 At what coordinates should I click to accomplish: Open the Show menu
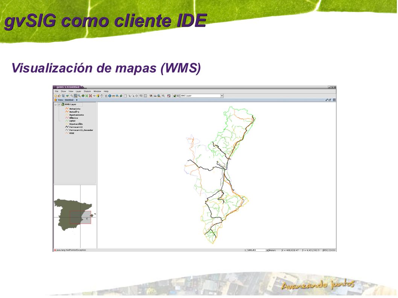(63, 91)
